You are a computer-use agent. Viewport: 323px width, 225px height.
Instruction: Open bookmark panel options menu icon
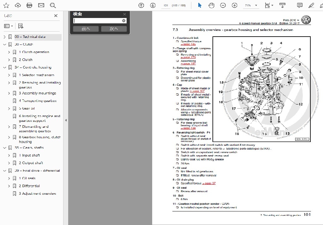[9, 26]
